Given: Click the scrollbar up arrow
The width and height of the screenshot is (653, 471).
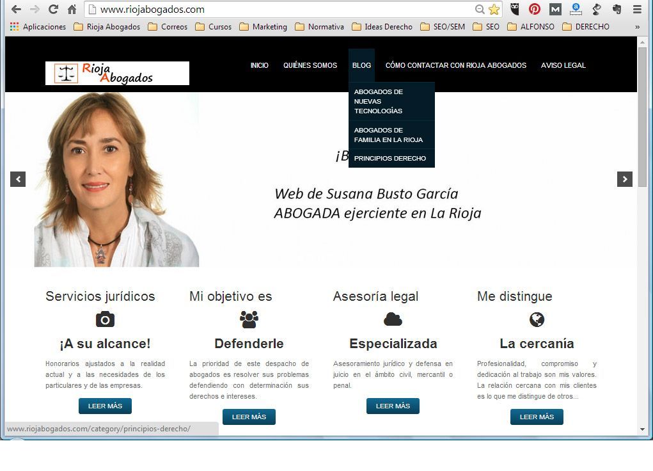Looking at the screenshot, I should pyautogui.click(x=643, y=42).
